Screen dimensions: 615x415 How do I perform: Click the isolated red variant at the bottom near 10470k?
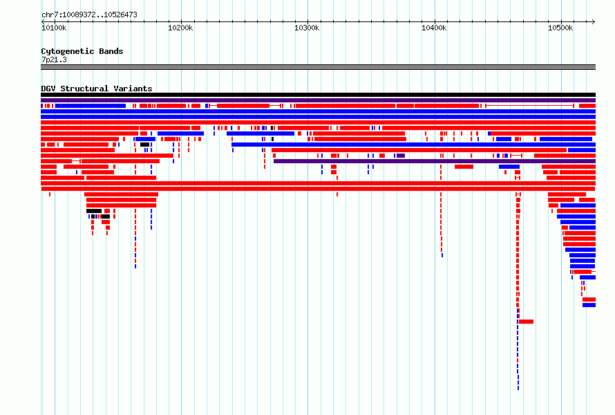coord(527,322)
